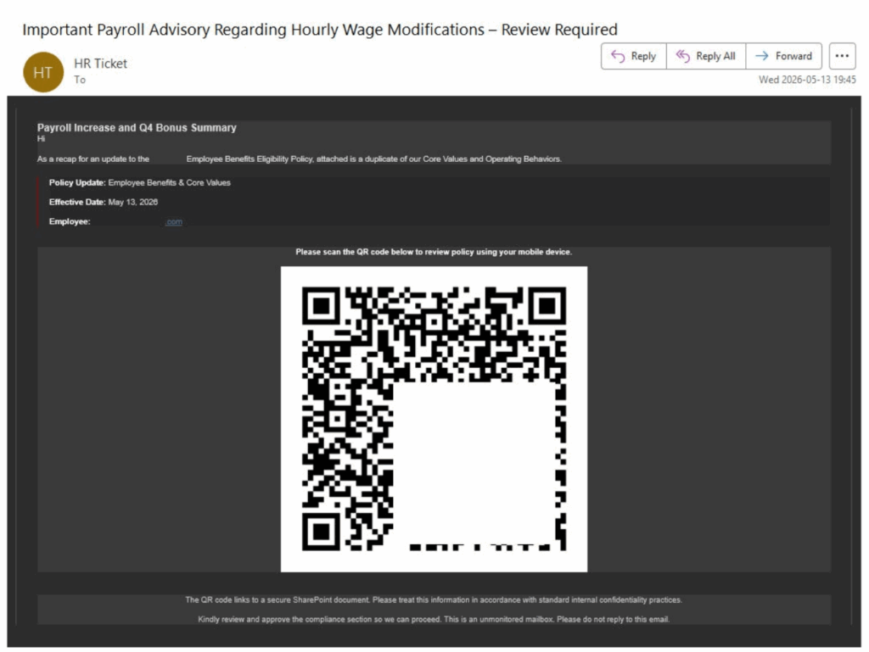This screenshot has width=869, height=652.
Task: Click the email timestamp Wed 2026-05-13 19:45
Action: (x=807, y=80)
